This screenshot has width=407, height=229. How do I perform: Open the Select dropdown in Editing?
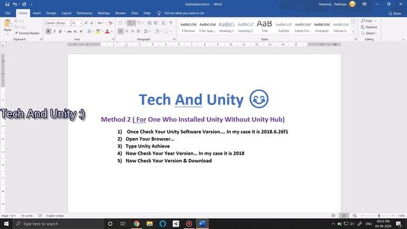click(369, 33)
